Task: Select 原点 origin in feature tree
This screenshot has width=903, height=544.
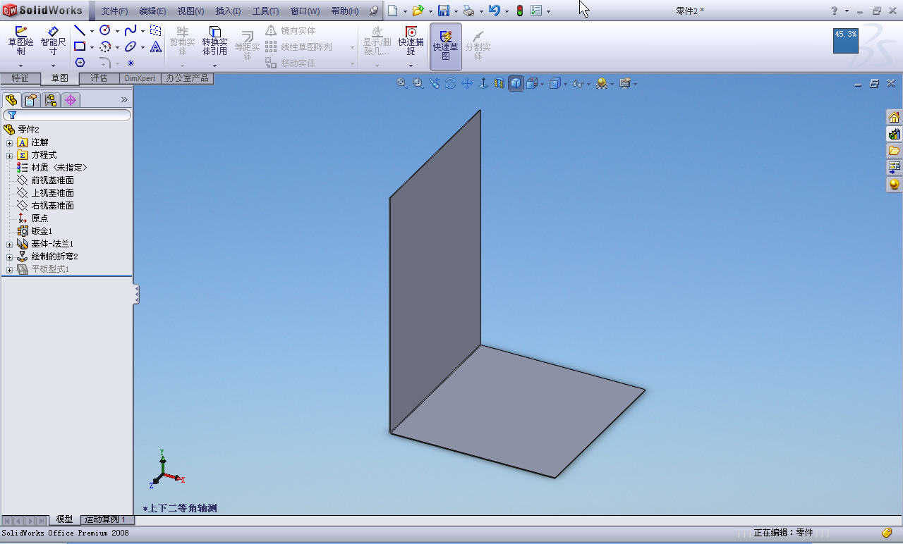Action: click(40, 218)
